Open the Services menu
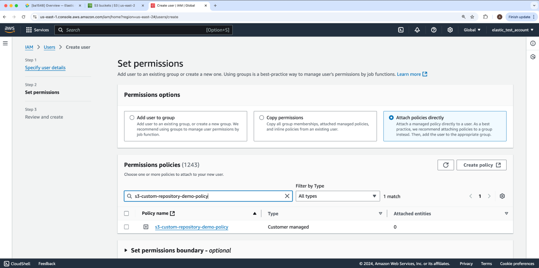The image size is (539, 268). point(37,30)
